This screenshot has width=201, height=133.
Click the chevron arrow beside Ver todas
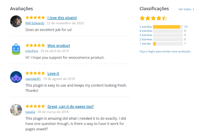point(193,9)
